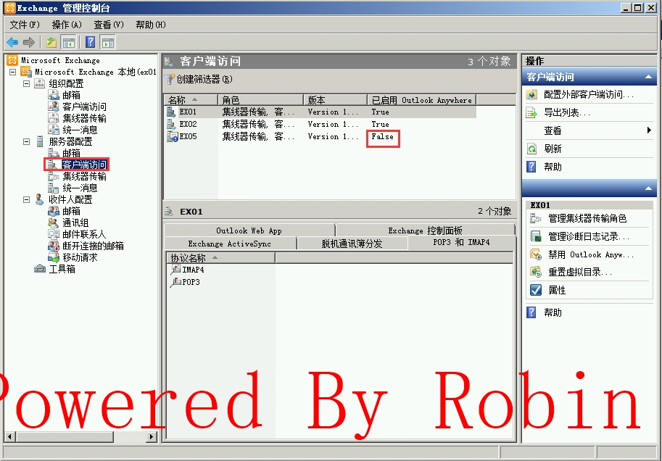662x461 pixels.
Task: Collapse the lower actions section header
Action: pos(648,188)
